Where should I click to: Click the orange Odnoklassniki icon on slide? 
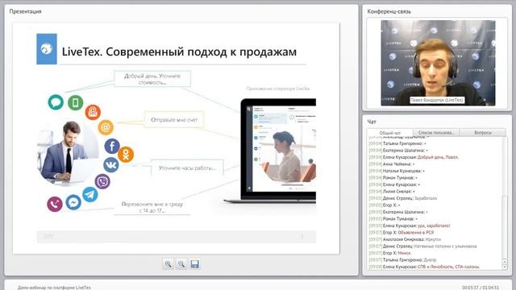(126, 155)
